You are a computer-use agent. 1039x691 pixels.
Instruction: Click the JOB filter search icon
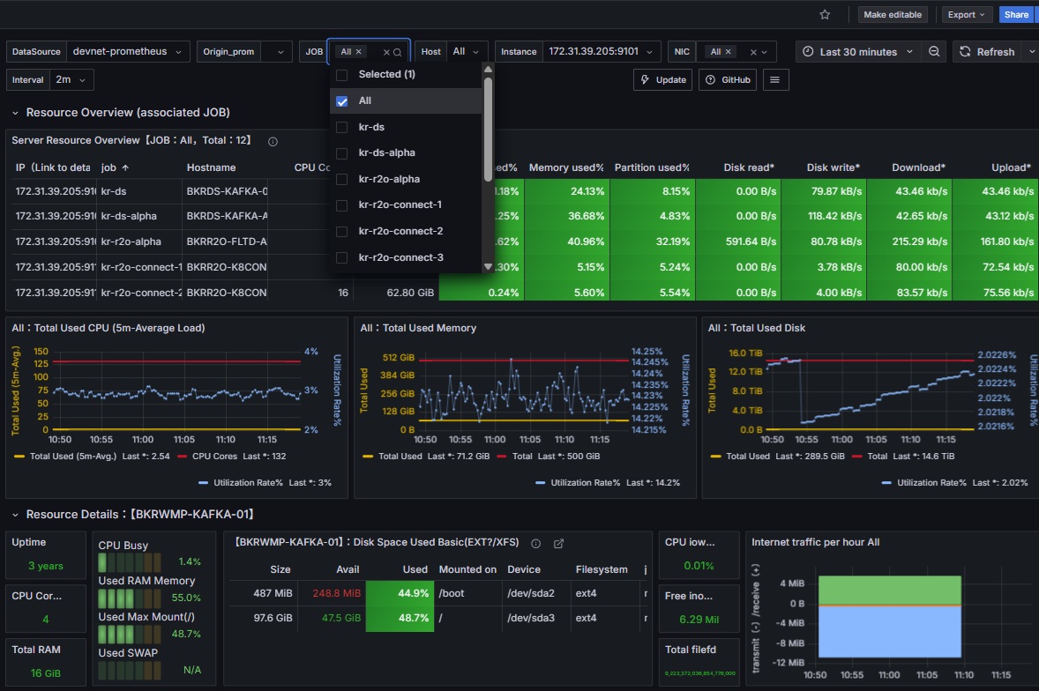[x=398, y=52]
